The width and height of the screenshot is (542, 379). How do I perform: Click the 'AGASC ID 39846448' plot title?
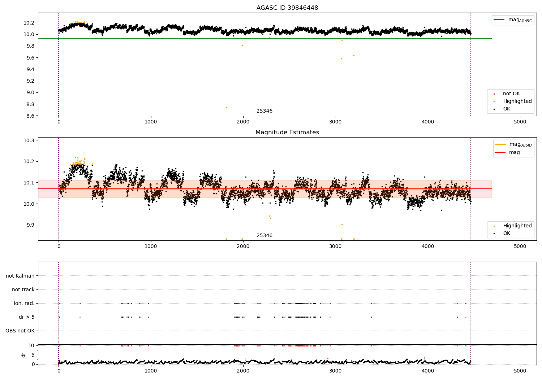click(287, 8)
